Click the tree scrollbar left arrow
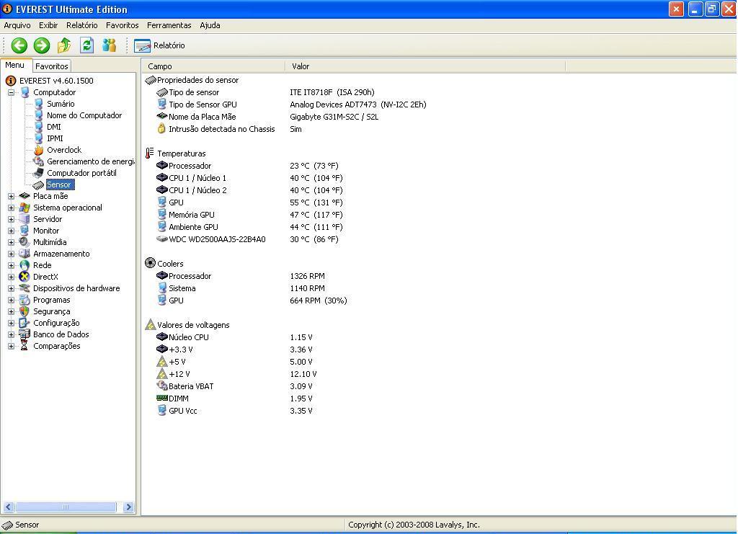Screen dimensions: 738x534 pyautogui.click(x=9, y=507)
